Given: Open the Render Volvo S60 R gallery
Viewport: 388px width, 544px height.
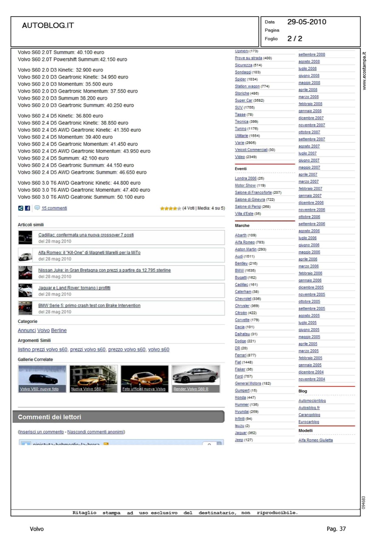Looking at the screenshot, I should (196, 379).
